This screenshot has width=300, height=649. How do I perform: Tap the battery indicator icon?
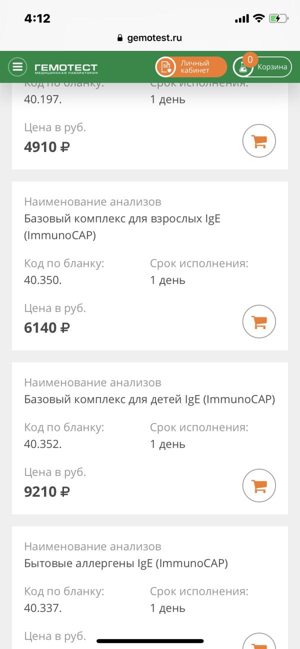278,18
